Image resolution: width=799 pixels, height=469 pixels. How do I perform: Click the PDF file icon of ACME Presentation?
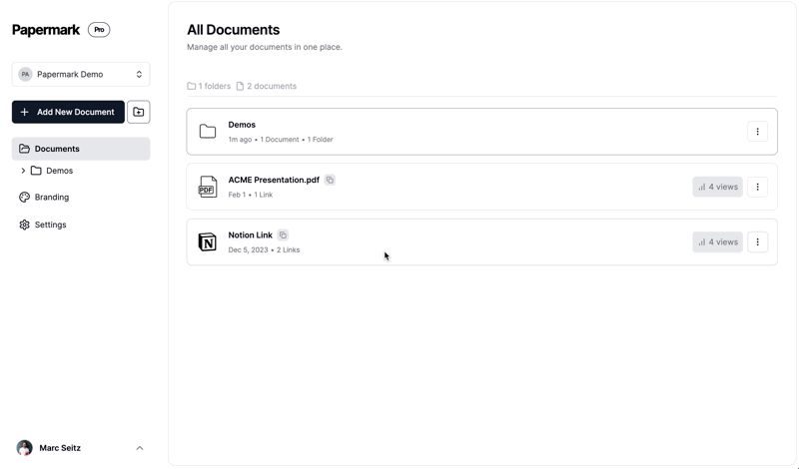pos(208,187)
